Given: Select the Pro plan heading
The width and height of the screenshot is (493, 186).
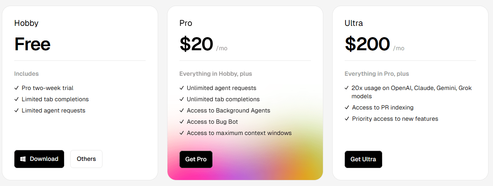Looking at the screenshot, I should click(x=186, y=23).
